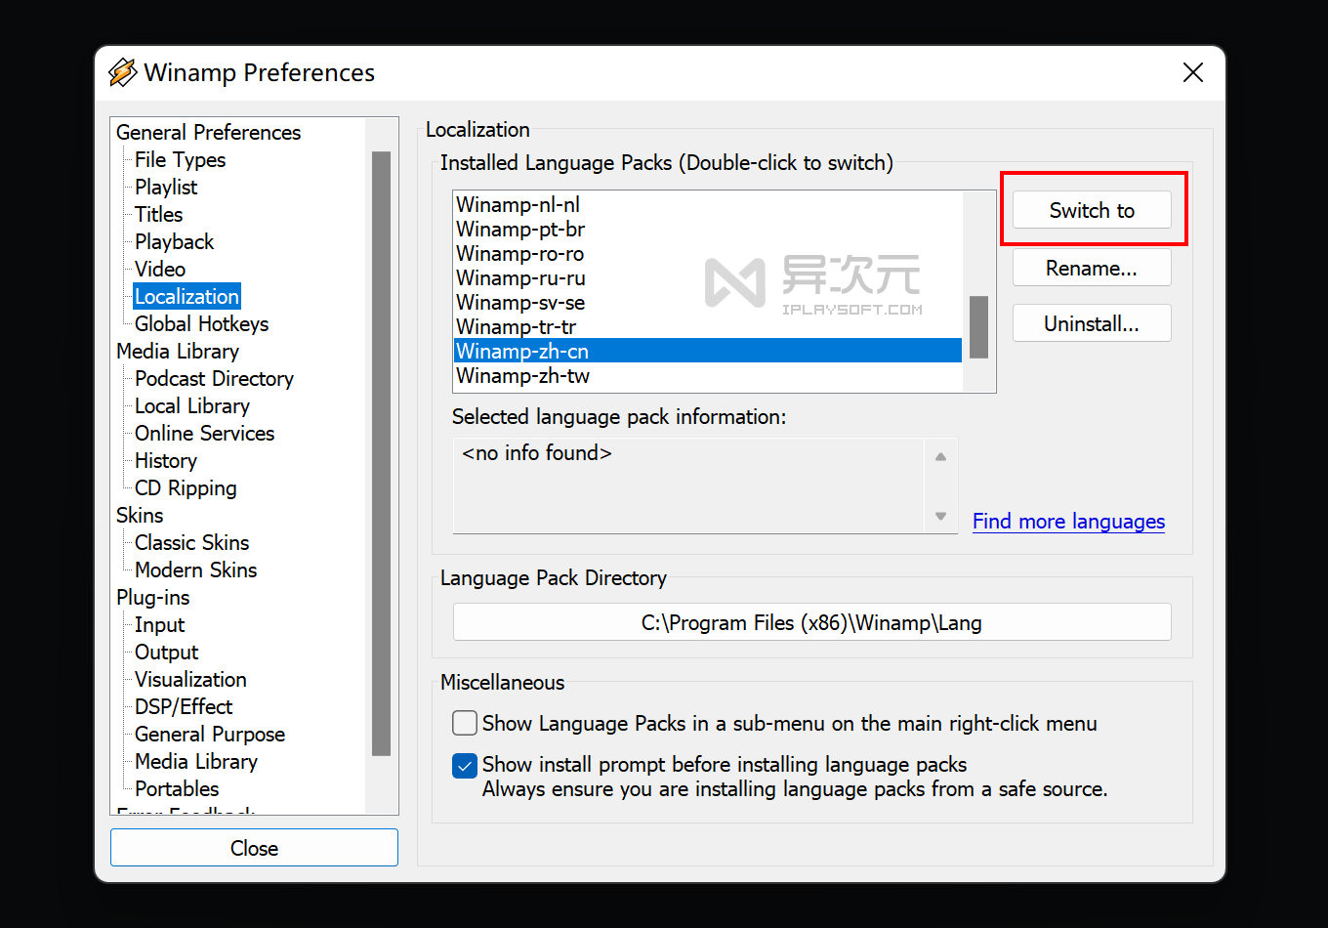
Task: Select the Plug-ins tree category
Action: pyautogui.click(x=152, y=598)
